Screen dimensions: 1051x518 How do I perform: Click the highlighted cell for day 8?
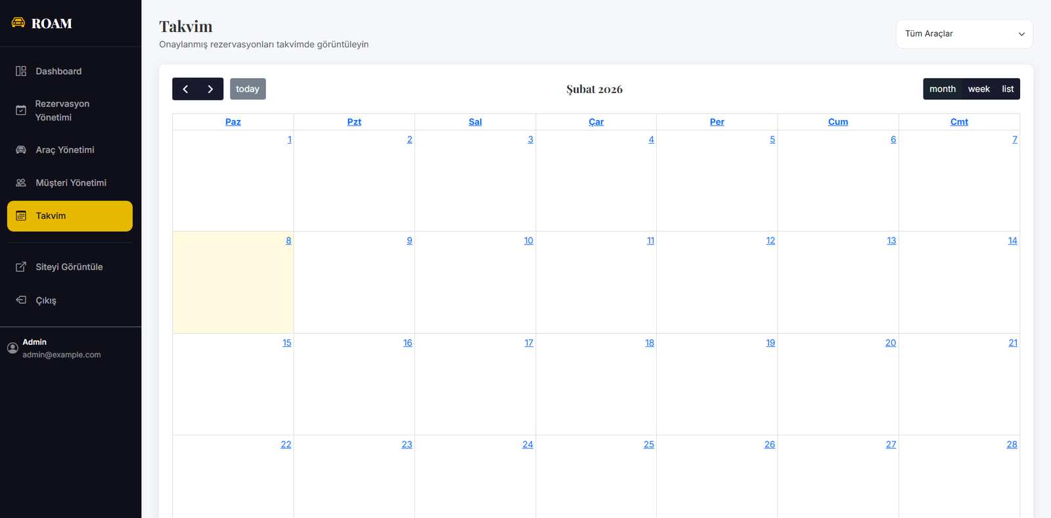click(x=233, y=289)
